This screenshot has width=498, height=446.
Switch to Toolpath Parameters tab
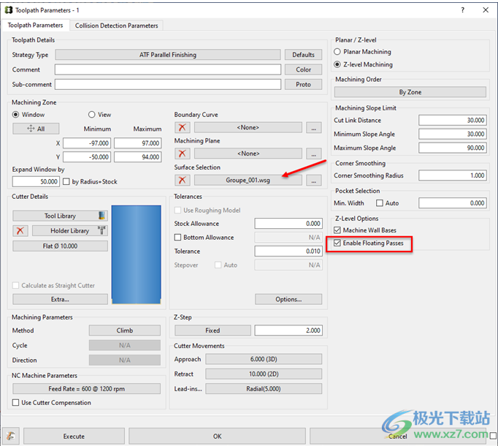[x=35, y=25]
